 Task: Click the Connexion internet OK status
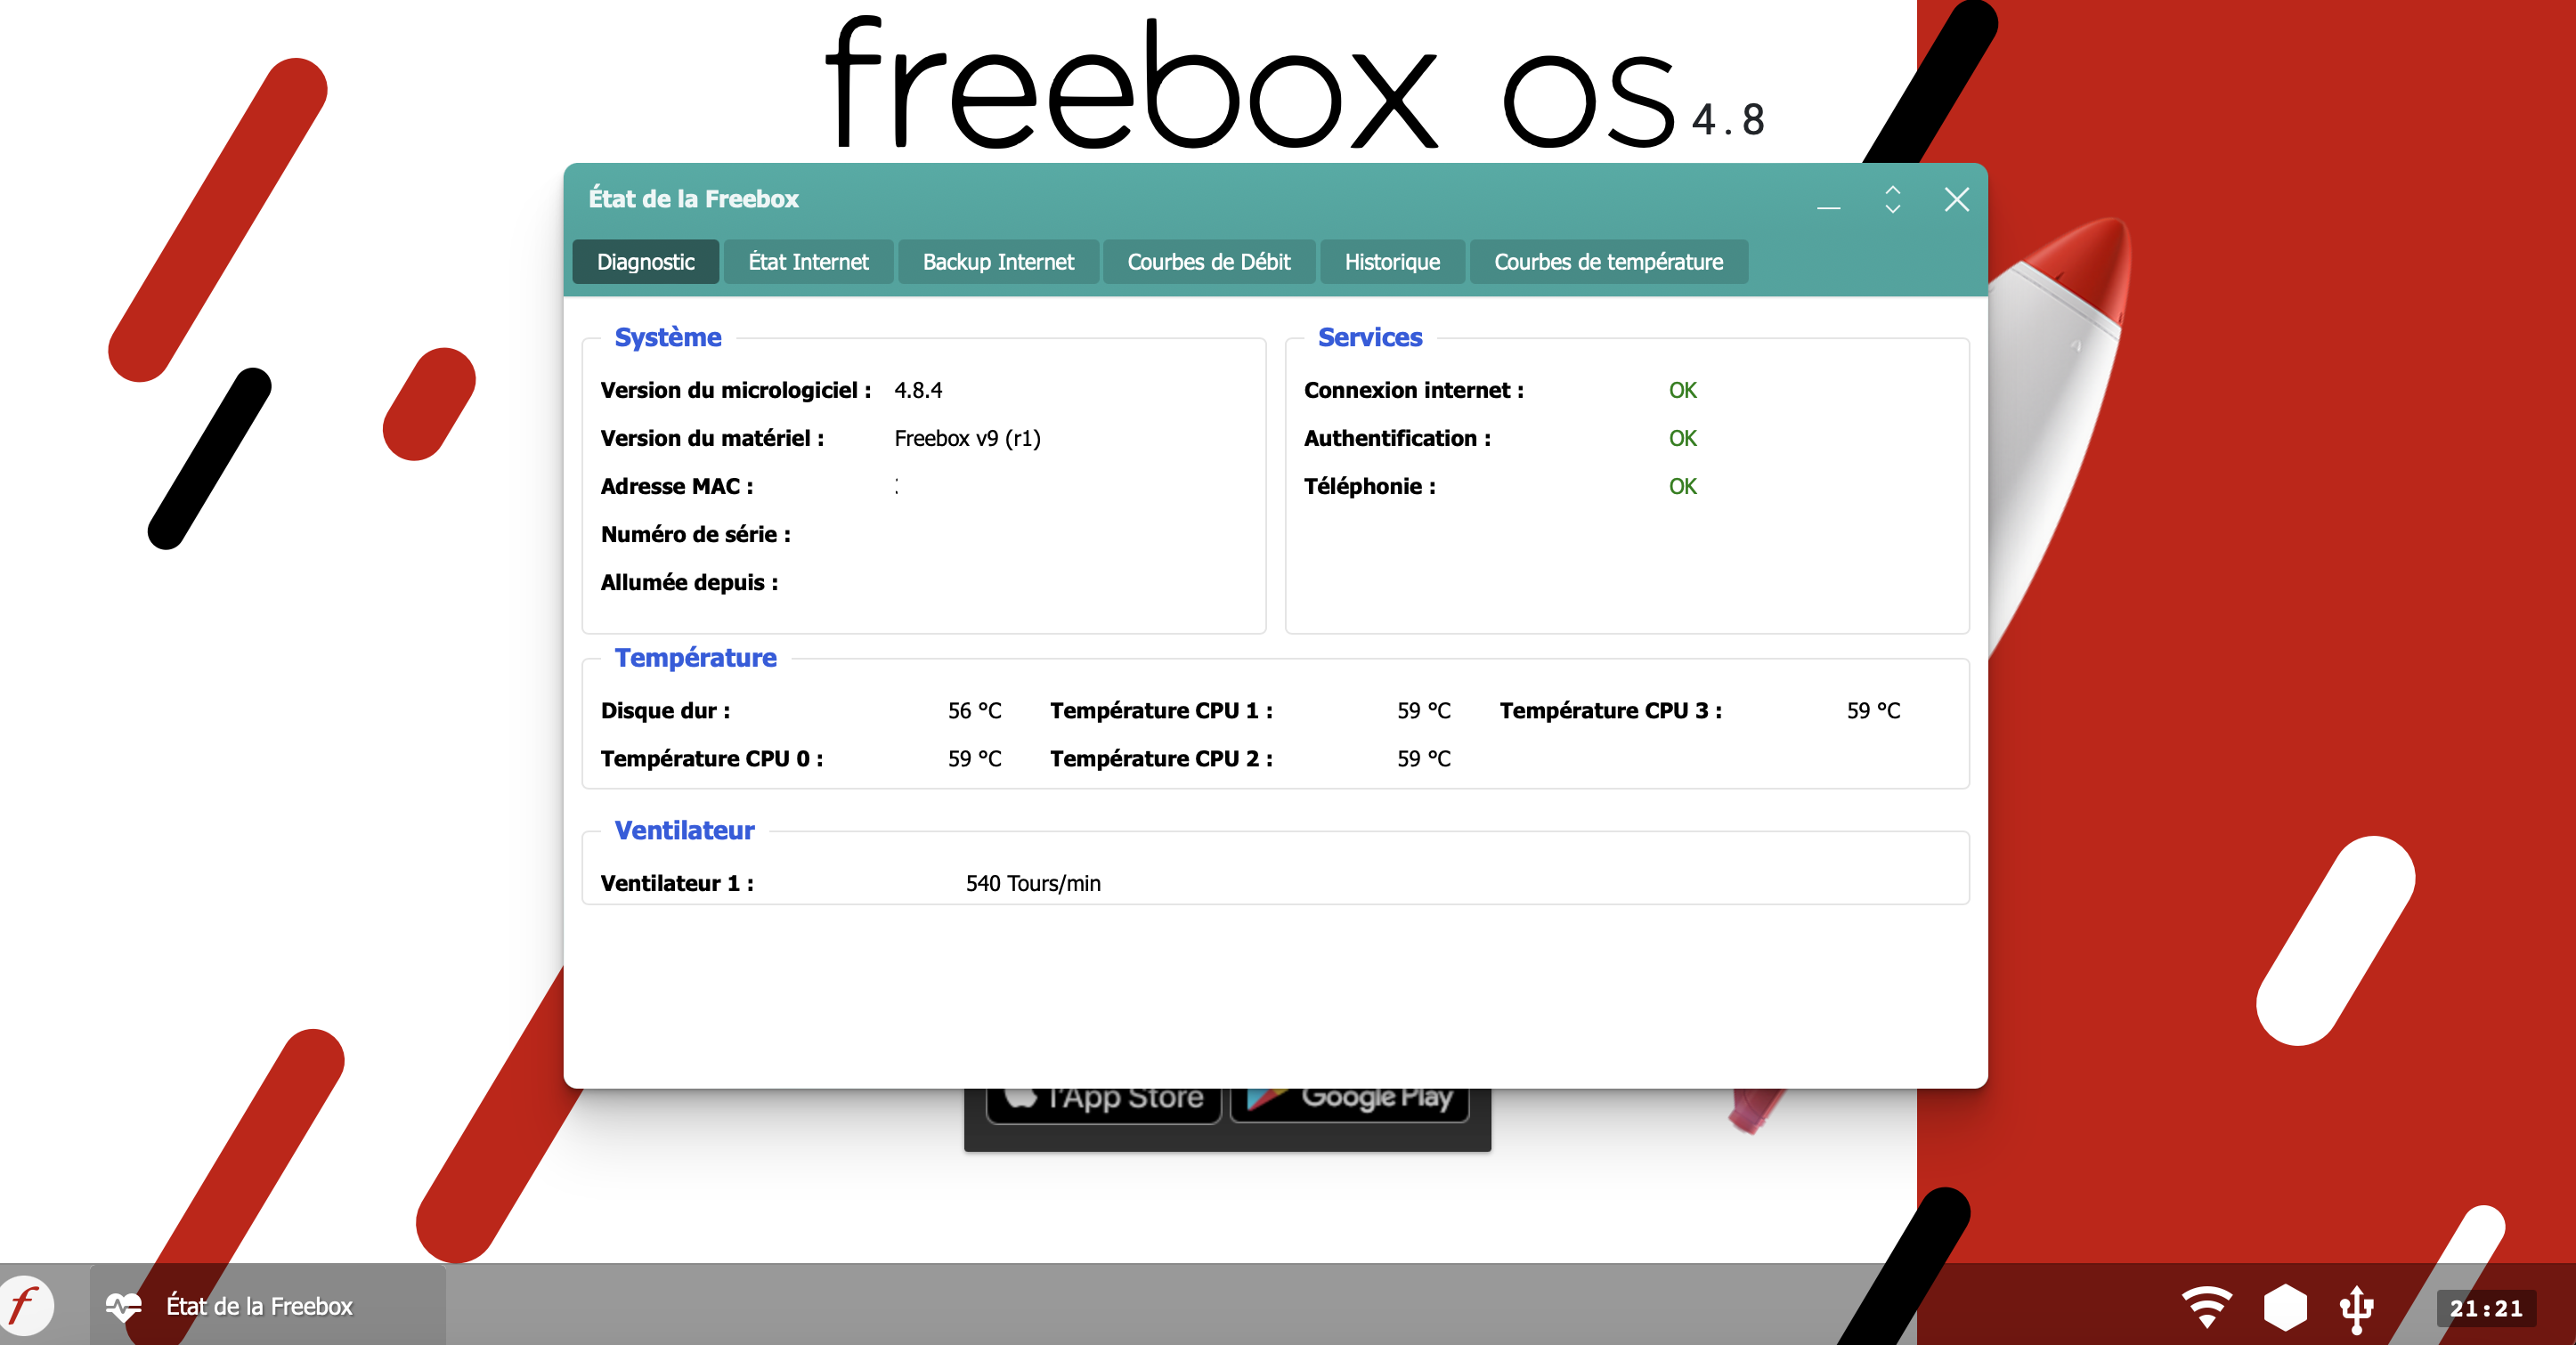click(1682, 390)
